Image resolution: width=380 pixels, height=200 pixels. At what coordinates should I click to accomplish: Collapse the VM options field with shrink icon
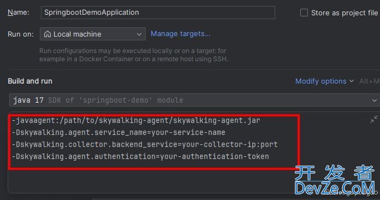click(x=374, y=119)
